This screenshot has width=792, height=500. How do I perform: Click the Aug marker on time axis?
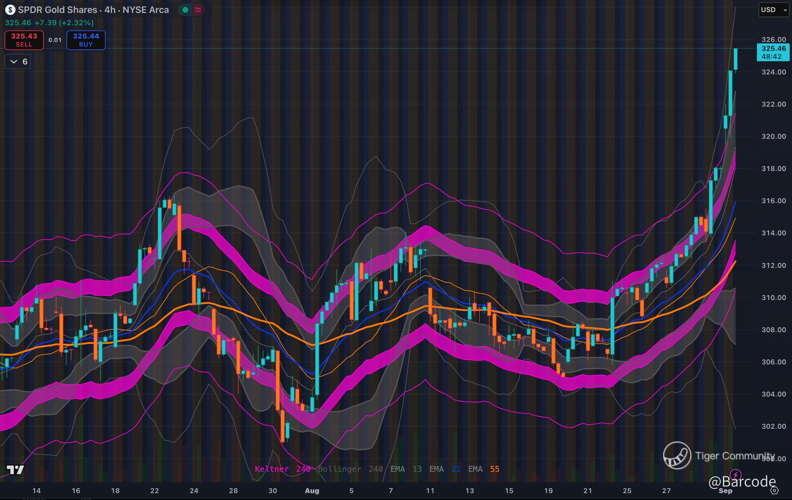[x=312, y=491]
